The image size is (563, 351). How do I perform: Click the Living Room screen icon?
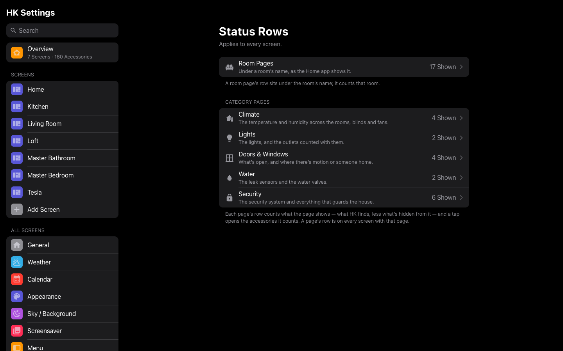coord(17,124)
